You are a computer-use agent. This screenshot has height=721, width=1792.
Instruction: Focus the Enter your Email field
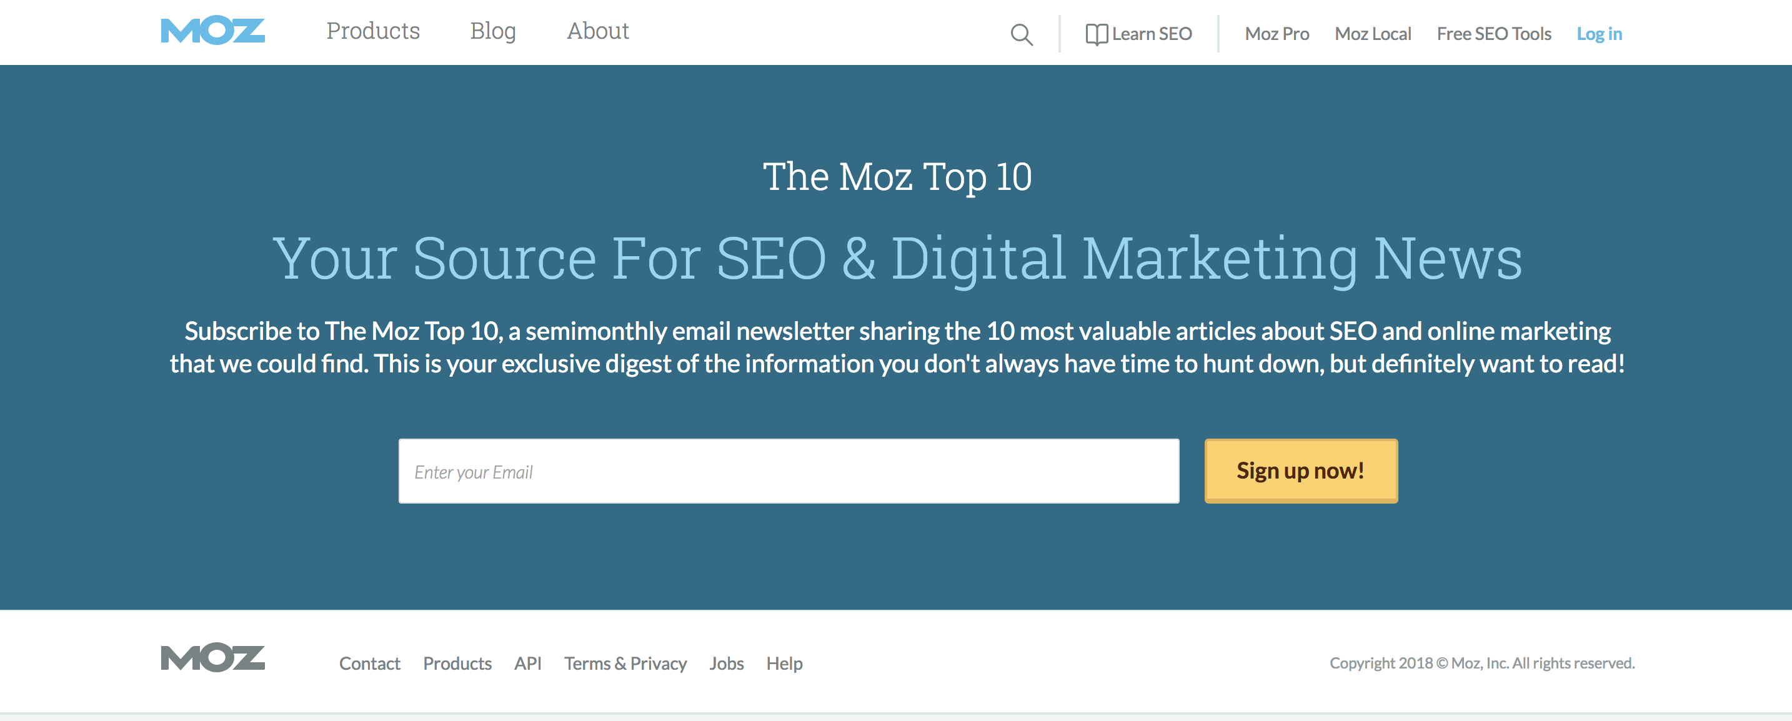click(x=789, y=471)
